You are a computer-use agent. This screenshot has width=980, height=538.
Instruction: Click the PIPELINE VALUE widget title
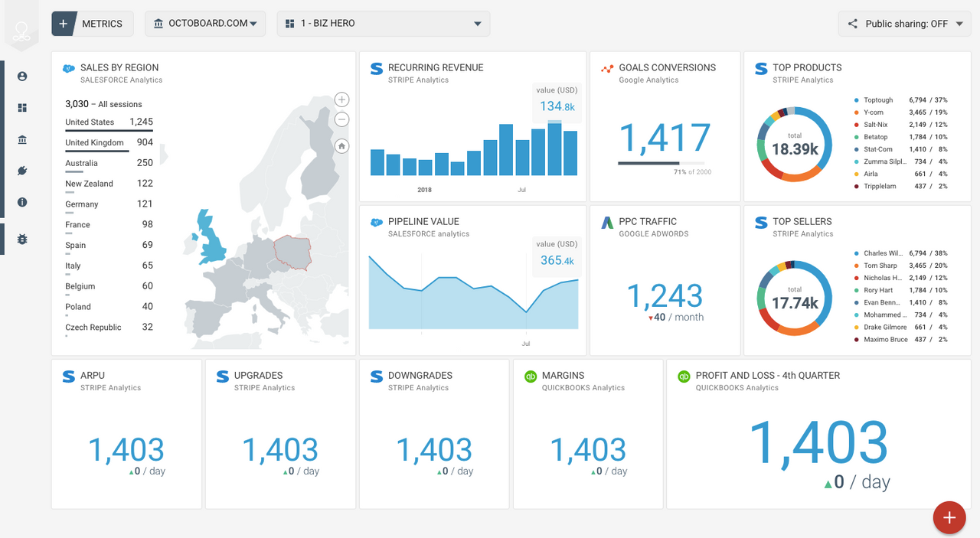pos(423,222)
